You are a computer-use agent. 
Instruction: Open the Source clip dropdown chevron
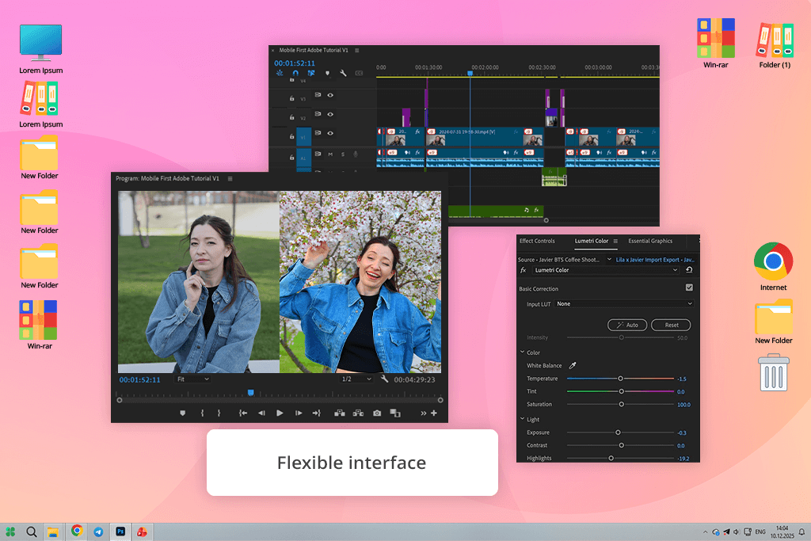click(x=609, y=260)
